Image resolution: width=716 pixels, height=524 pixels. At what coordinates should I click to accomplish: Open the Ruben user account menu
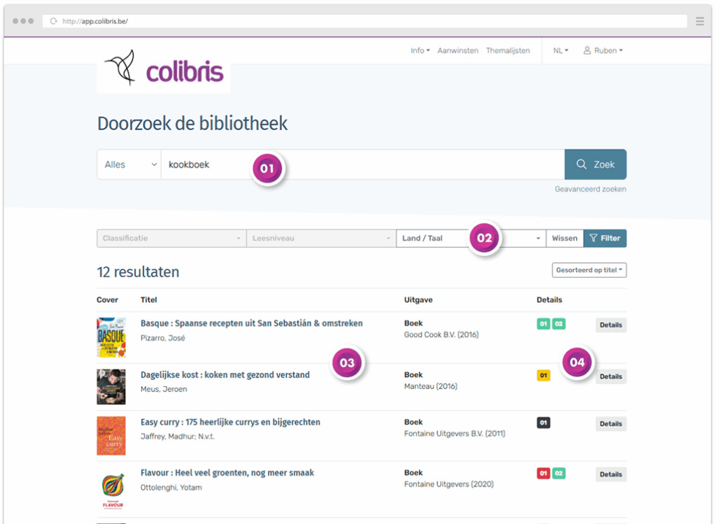(603, 50)
